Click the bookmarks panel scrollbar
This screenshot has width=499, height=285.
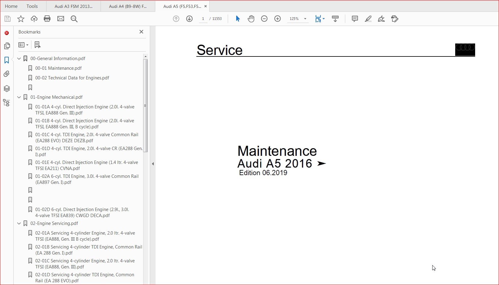pos(145,106)
